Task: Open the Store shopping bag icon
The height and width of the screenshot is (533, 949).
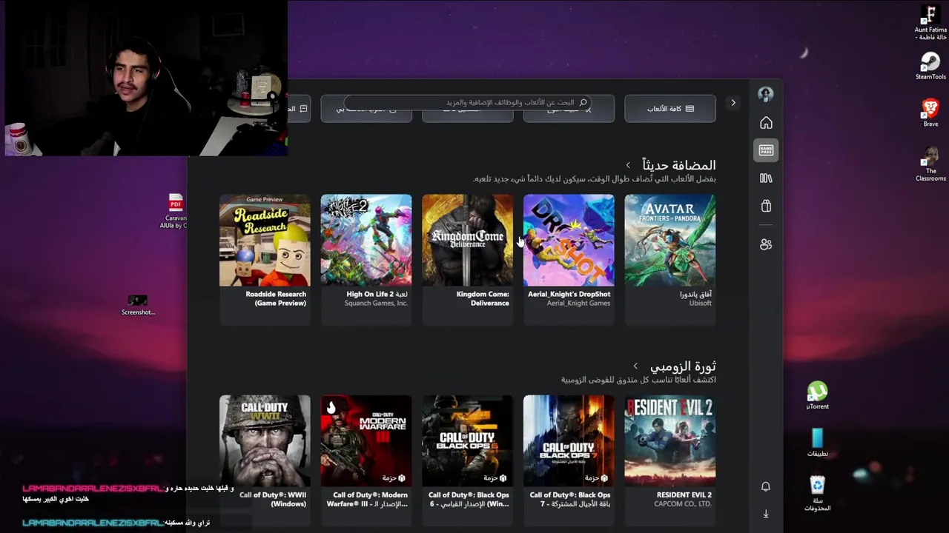Action: click(x=766, y=206)
